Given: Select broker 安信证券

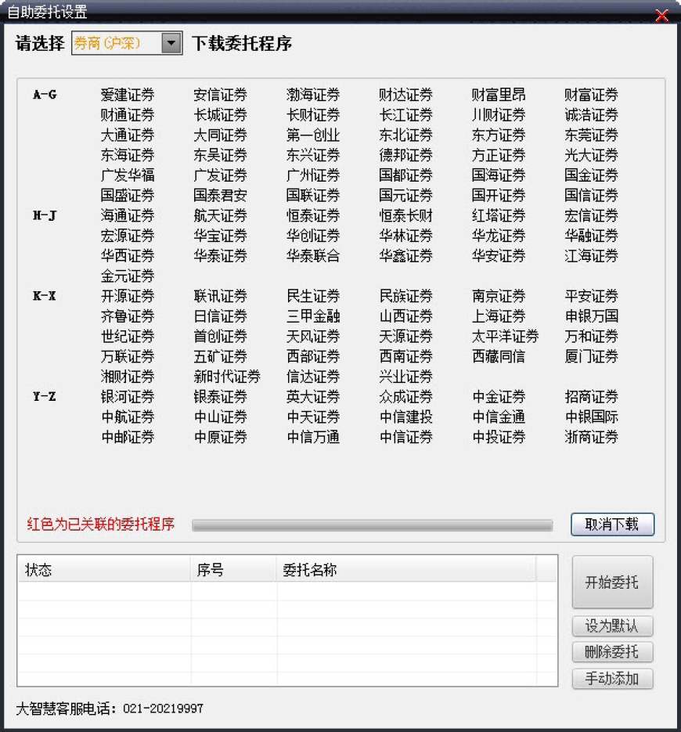Looking at the screenshot, I should click(220, 95).
